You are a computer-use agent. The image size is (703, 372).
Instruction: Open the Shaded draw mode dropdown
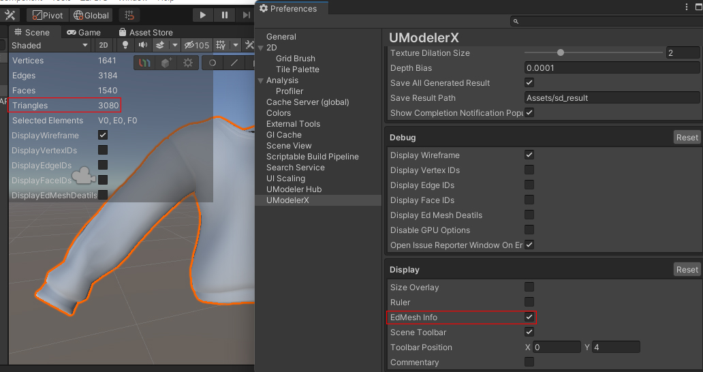49,45
